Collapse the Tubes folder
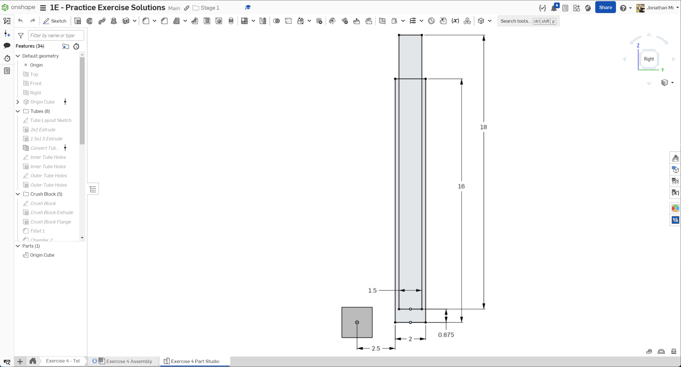This screenshot has width=681, height=367. 18,111
